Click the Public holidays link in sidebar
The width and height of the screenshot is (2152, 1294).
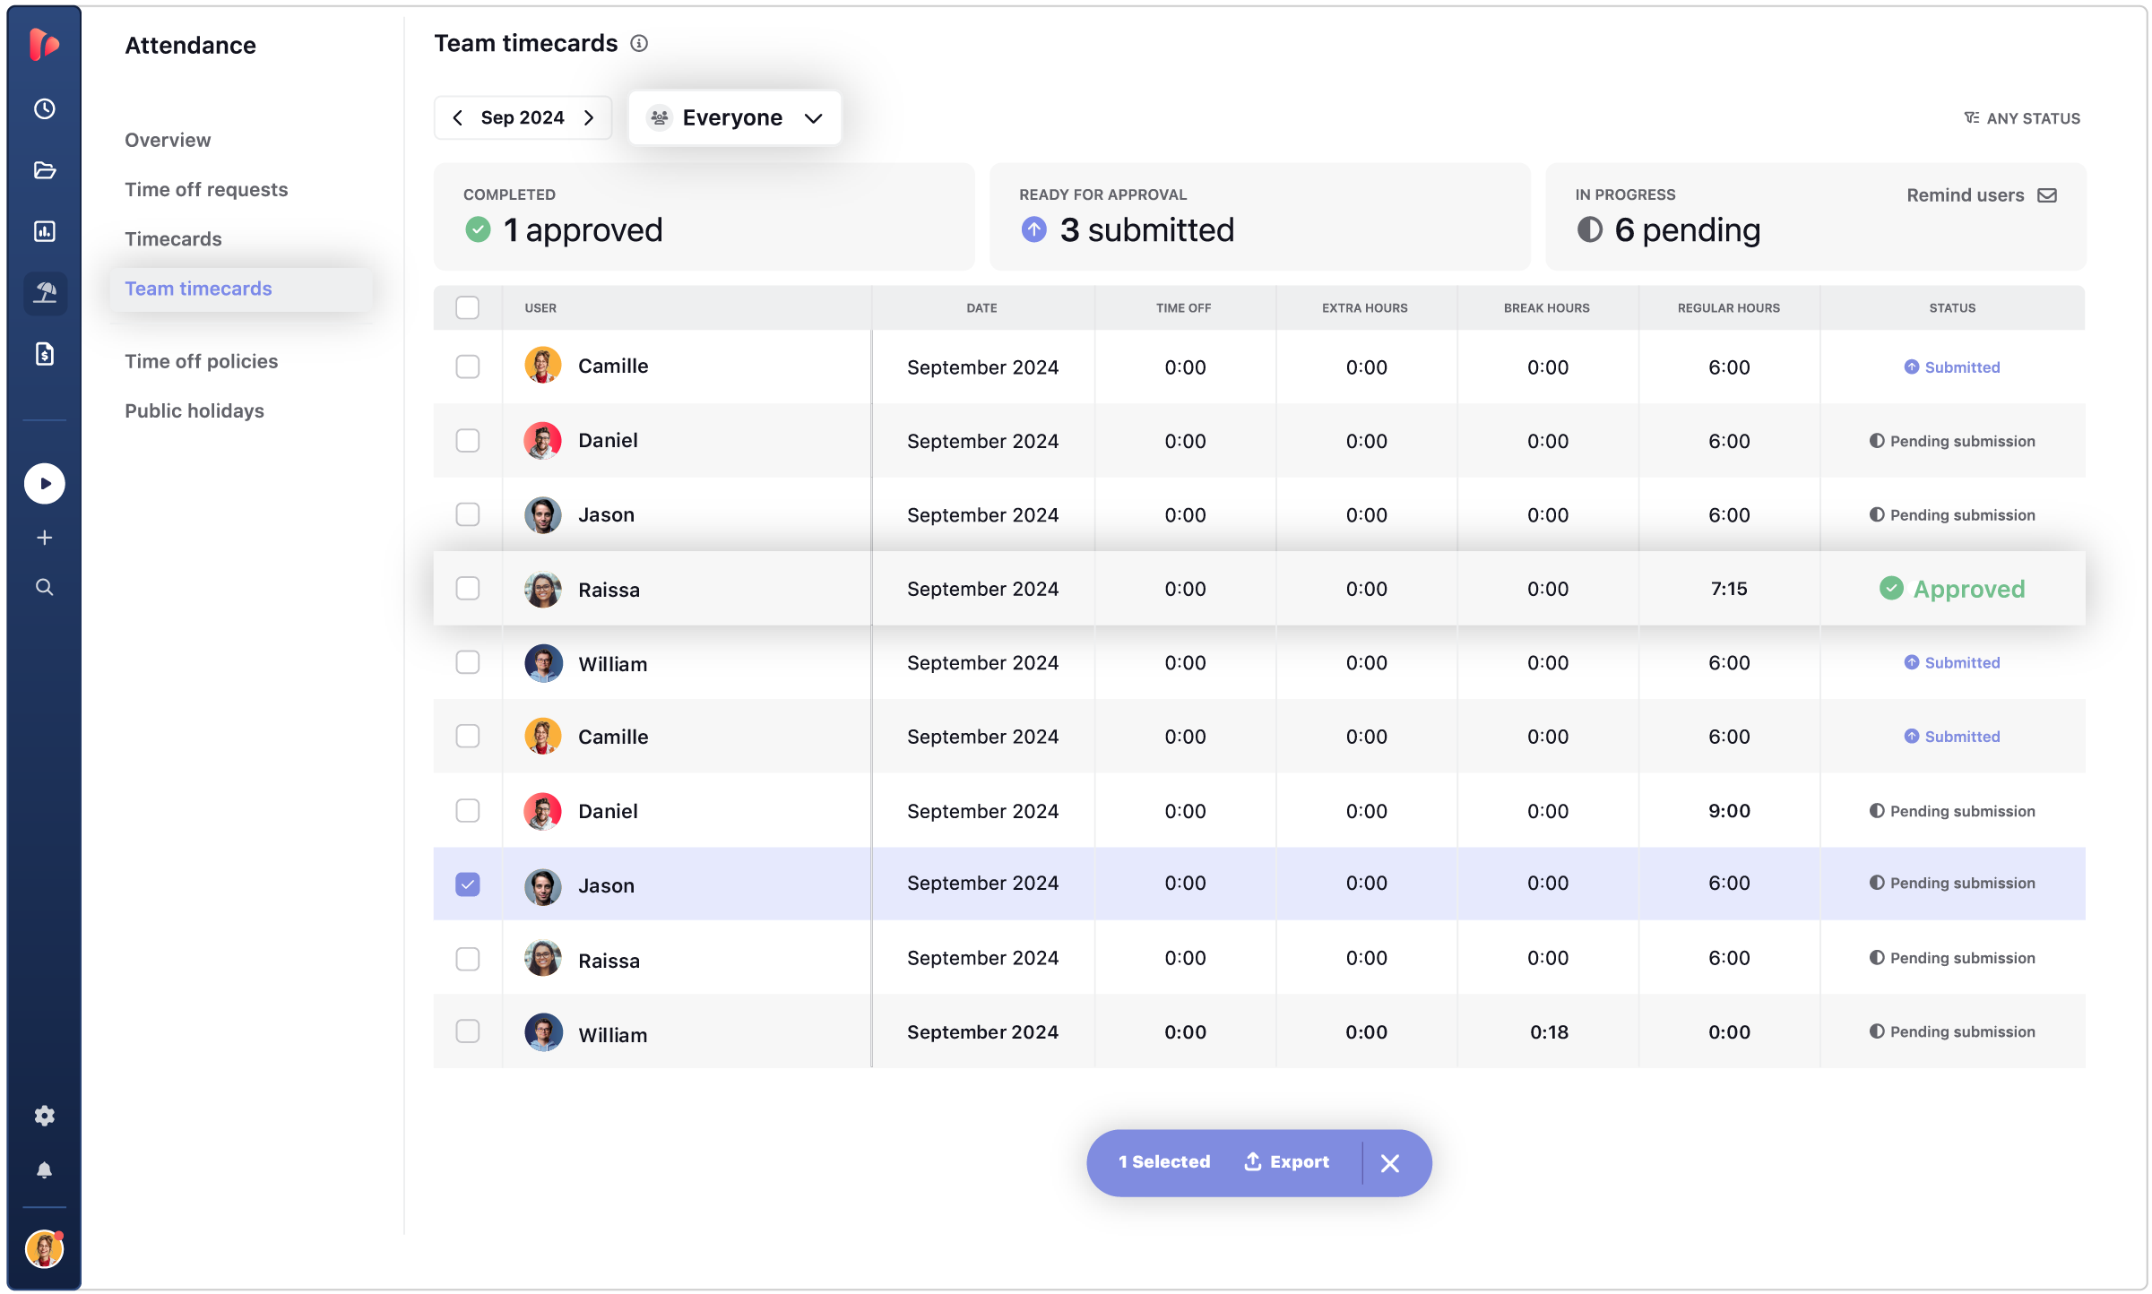[194, 409]
